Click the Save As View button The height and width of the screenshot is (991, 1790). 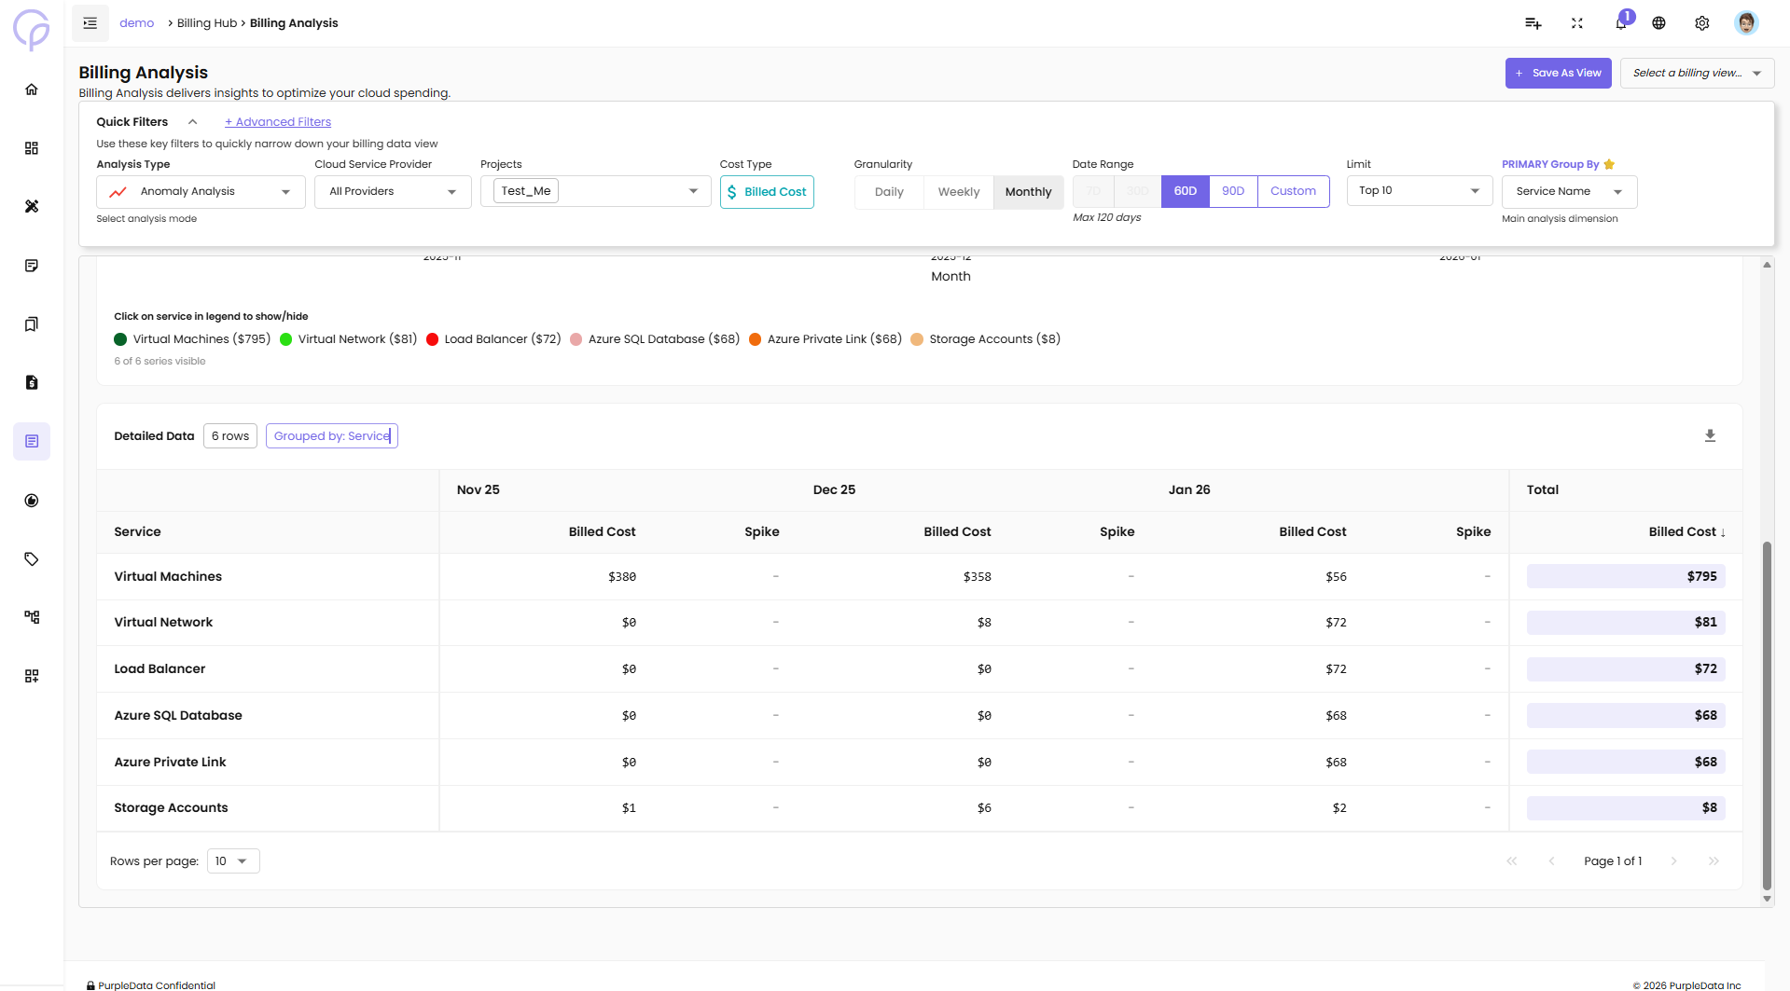point(1557,74)
